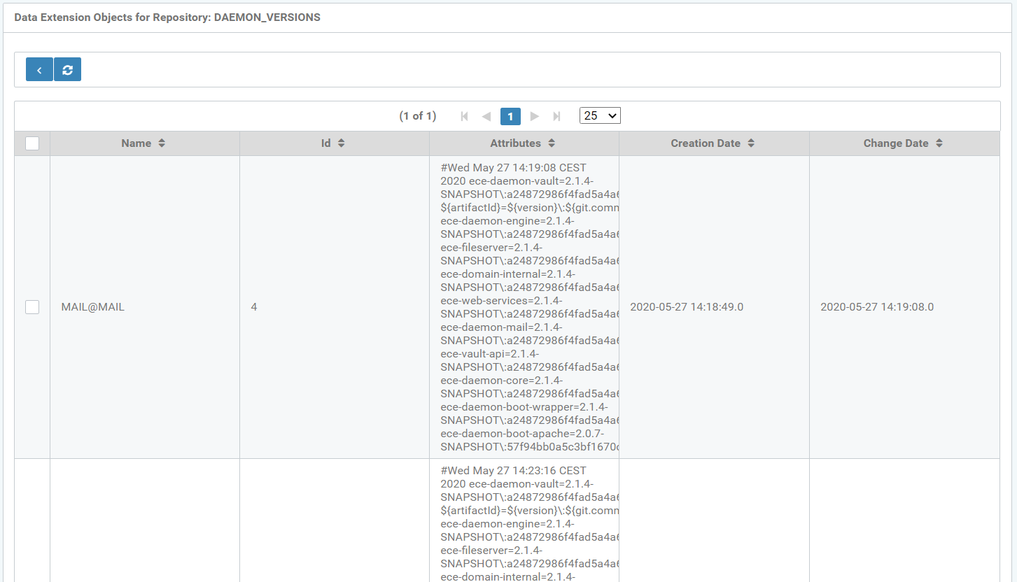The height and width of the screenshot is (582, 1017).
Task: Click sort arrows beside Id header
Action: pyautogui.click(x=342, y=143)
